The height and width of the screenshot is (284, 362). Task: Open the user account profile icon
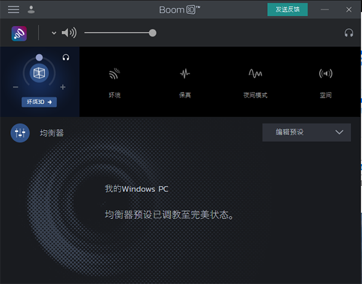pyautogui.click(x=31, y=10)
